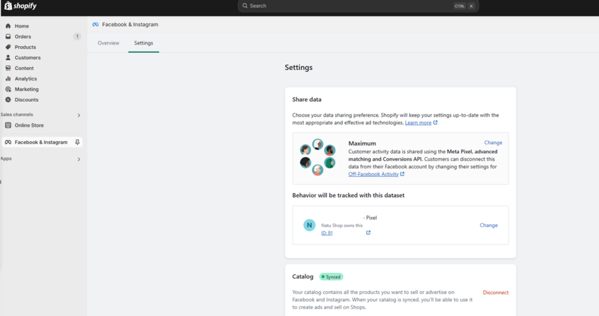
Task: Open the Off-Facebook Activity link
Action: [x=373, y=174]
